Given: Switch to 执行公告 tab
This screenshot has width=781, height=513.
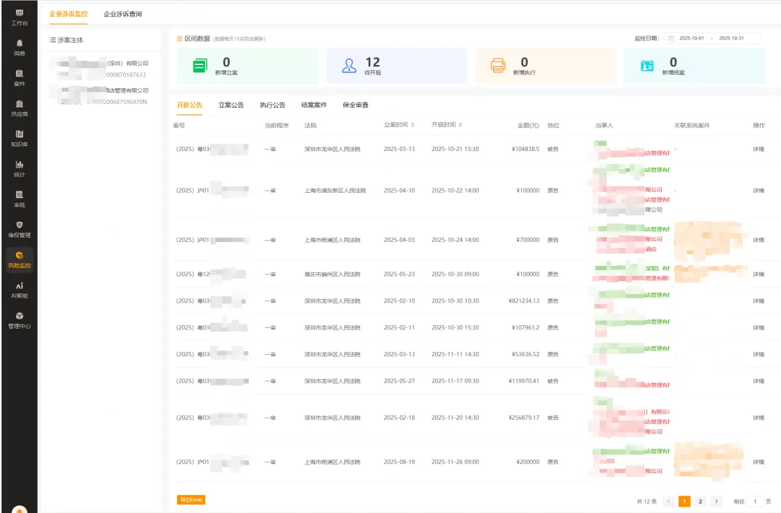Looking at the screenshot, I should [273, 105].
